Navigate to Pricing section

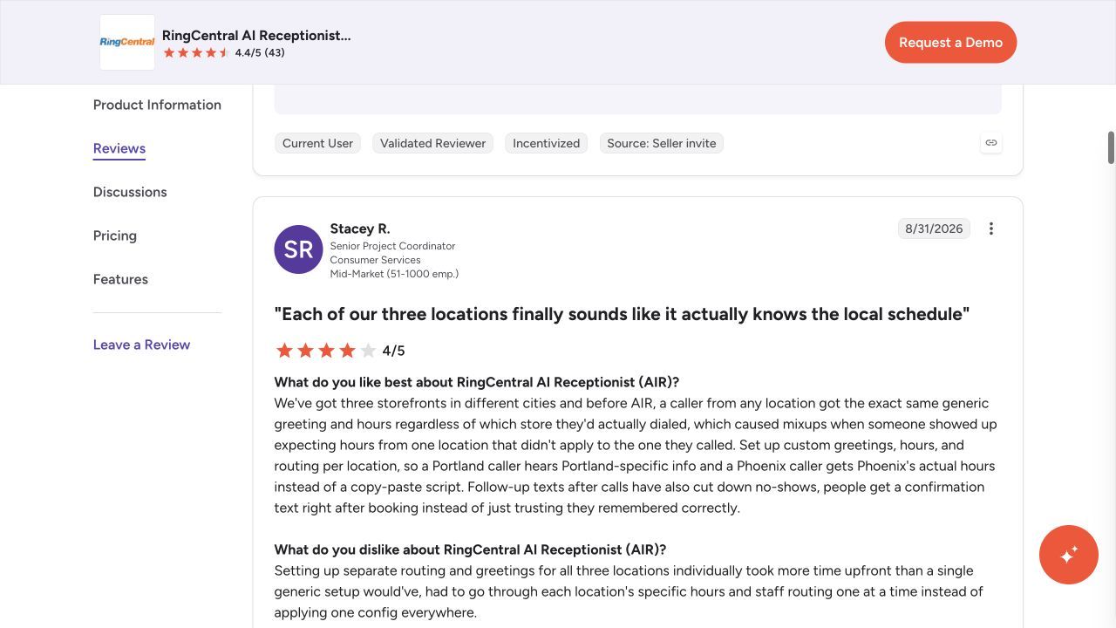click(115, 235)
